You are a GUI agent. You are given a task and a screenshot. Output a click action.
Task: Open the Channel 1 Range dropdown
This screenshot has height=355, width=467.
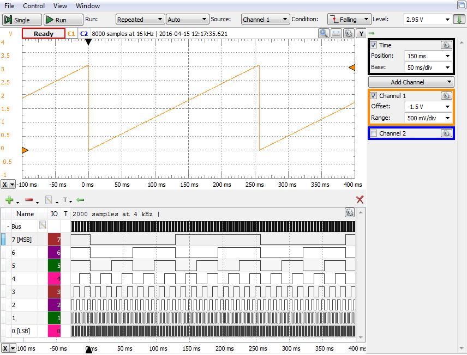[x=428, y=118]
